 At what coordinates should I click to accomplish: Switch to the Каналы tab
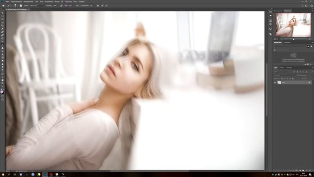(x=282, y=68)
